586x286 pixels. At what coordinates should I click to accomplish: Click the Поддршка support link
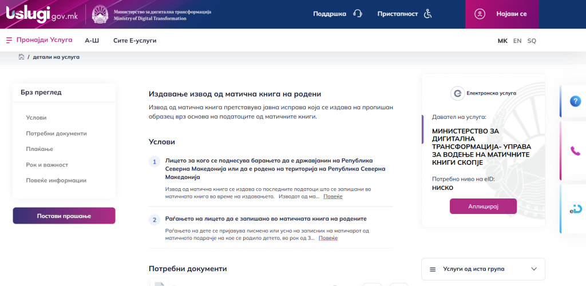tap(330, 14)
